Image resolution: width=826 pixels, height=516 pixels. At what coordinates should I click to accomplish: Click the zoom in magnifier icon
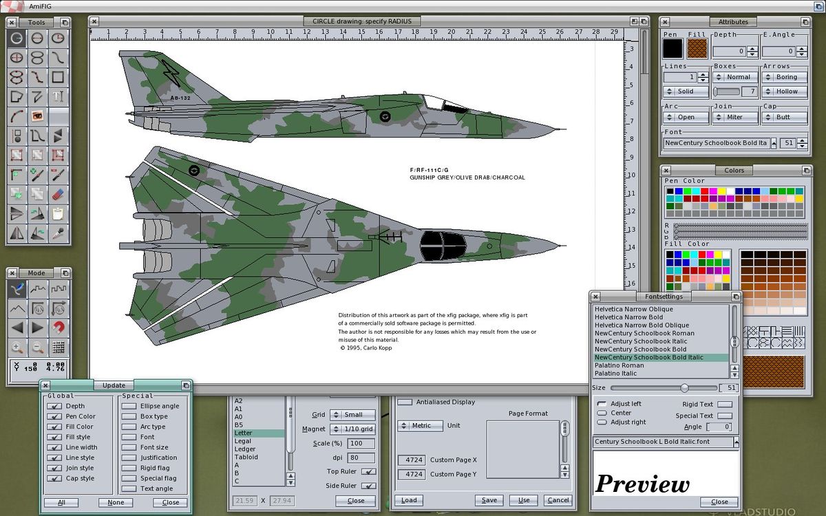pyautogui.click(x=17, y=347)
